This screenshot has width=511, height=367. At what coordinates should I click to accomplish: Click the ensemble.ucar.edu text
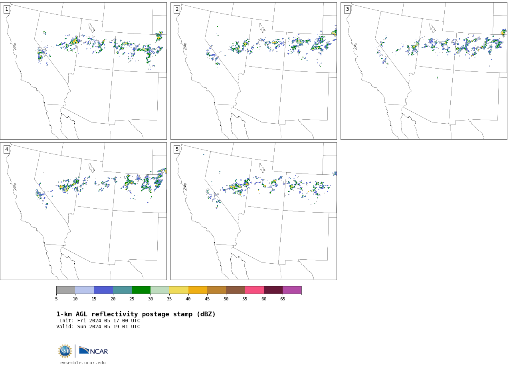click(83, 363)
